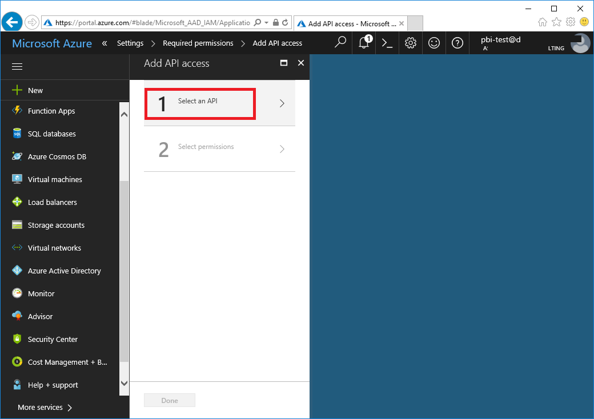Click the Virtual machines monitor icon

pos(17,179)
